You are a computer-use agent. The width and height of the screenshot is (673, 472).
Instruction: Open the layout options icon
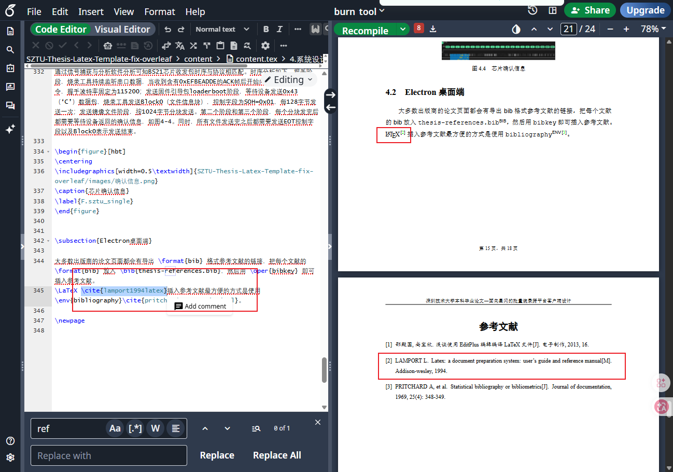pos(553,10)
